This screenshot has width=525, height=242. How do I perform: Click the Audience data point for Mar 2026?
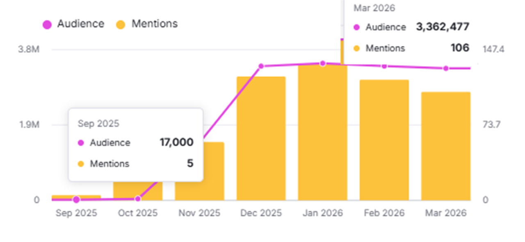(446, 68)
